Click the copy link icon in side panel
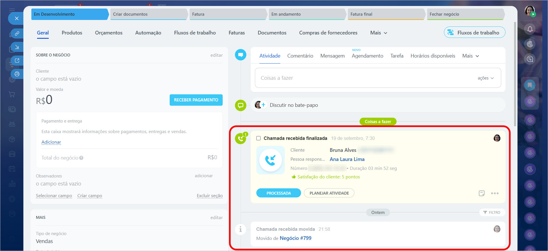This screenshot has width=548, height=251. [17, 33]
